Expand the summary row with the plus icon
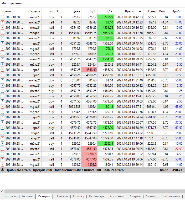This screenshot has width=185, height=200. click(2, 170)
